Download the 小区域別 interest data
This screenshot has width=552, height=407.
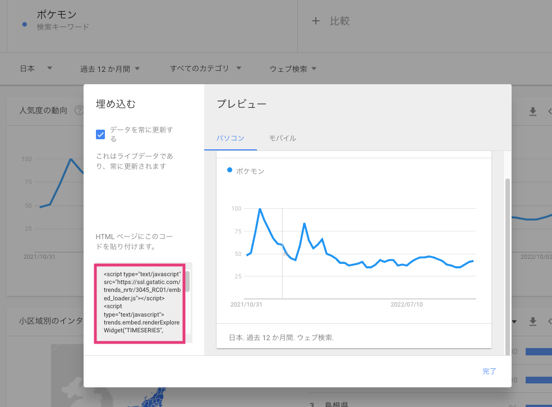pos(533,322)
